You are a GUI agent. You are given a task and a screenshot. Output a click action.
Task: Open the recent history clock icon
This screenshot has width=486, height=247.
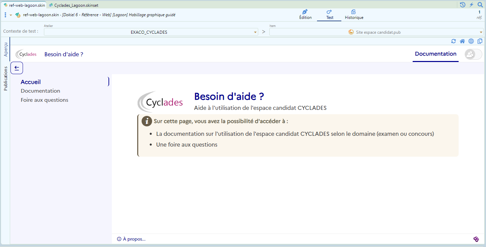(x=463, y=5)
